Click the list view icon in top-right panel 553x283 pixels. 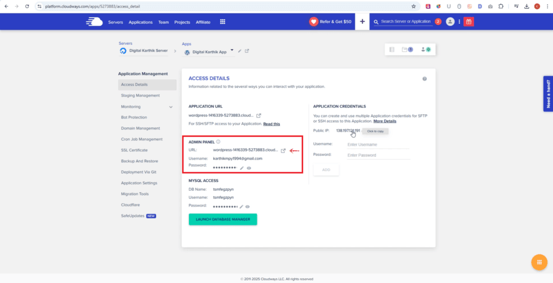coord(392,50)
